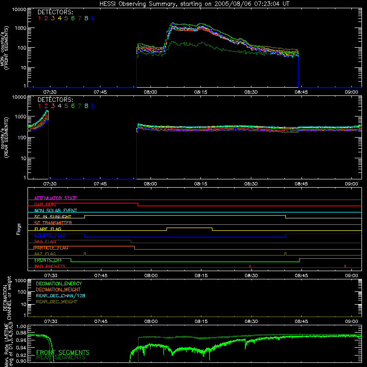
Task: Click the DECIMATION CHANNEL or weight axis title
Action: [x=7, y=298]
